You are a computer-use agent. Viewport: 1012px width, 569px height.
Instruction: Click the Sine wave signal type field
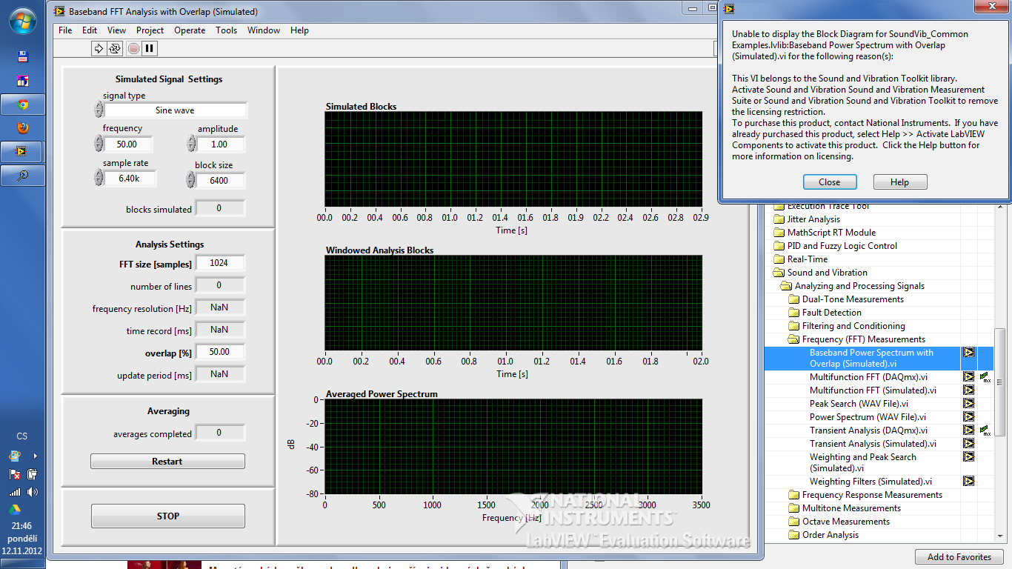pyautogui.click(x=175, y=110)
